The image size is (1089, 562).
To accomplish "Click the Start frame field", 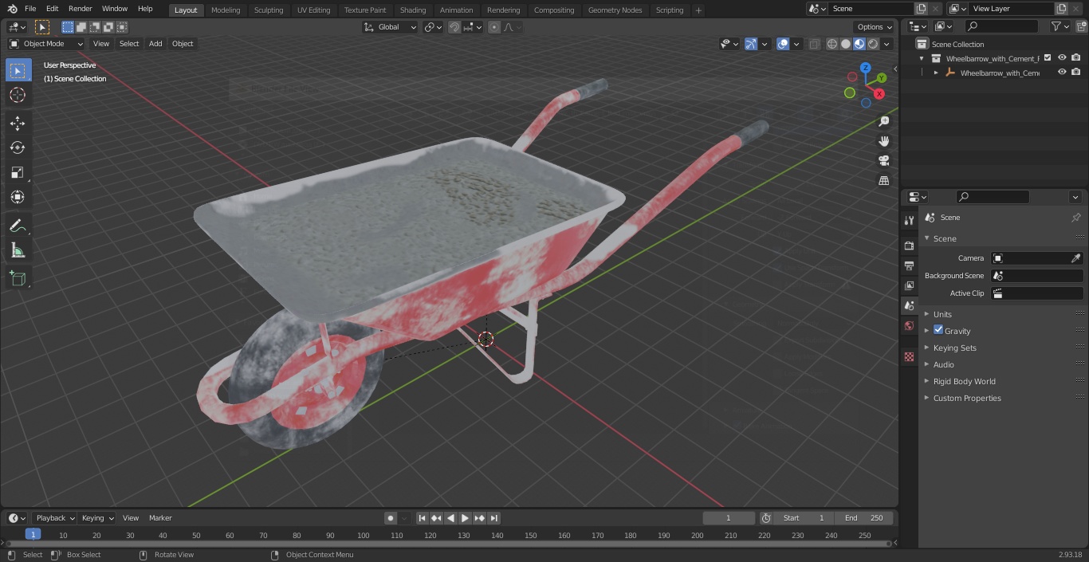I will click(x=804, y=518).
